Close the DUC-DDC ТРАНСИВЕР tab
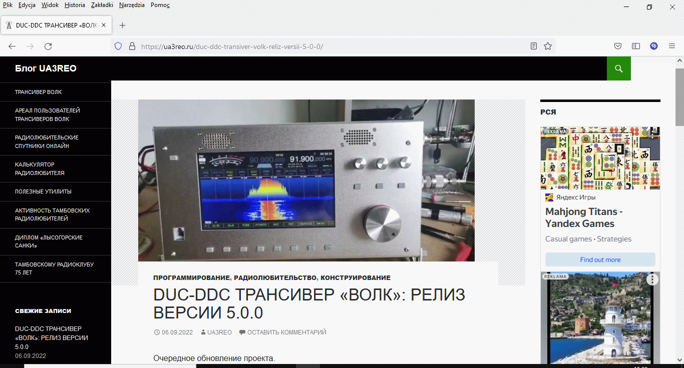684x368 pixels. click(104, 25)
